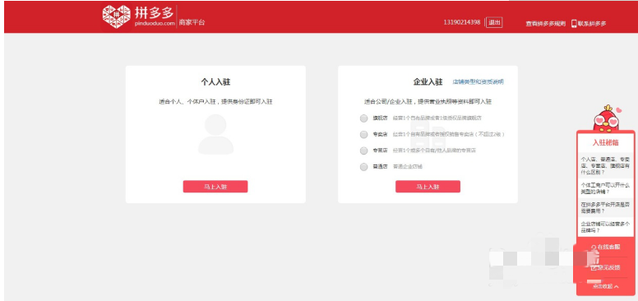638x301 pixels.
Task: Open 在线客服 online customer service
Action: coord(605,247)
